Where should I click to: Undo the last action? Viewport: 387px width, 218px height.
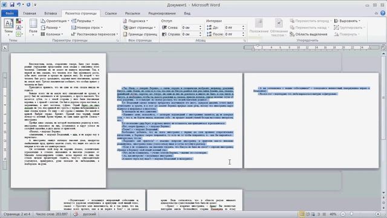pos(19,5)
